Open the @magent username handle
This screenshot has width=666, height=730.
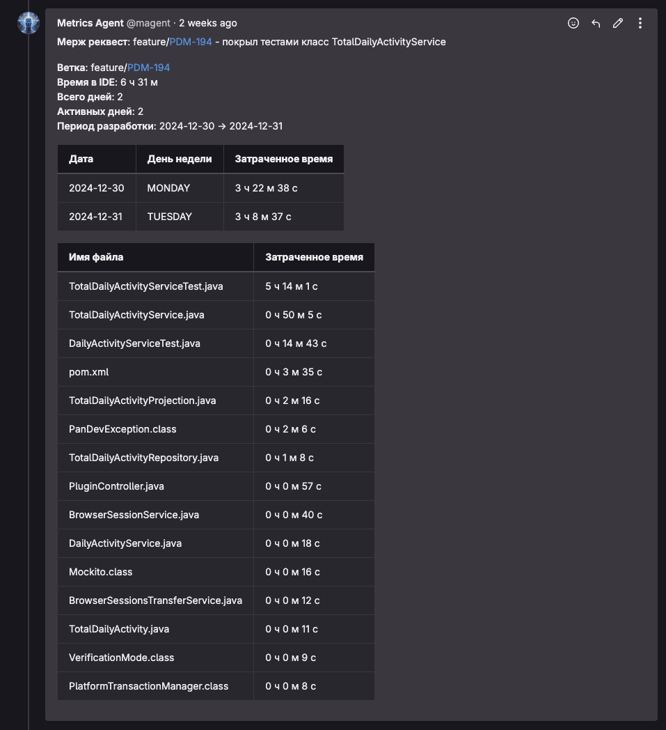pyautogui.click(x=148, y=23)
